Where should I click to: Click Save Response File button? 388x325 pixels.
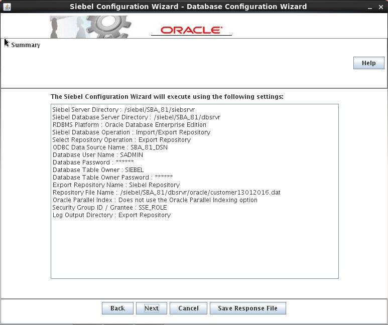click(x=247, y=308)
